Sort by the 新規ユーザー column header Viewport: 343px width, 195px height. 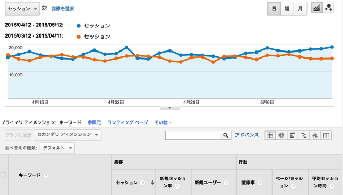point(208,183)
